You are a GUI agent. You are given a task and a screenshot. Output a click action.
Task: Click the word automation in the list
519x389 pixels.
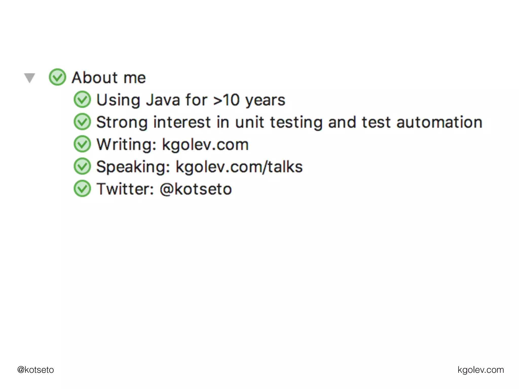439,122
